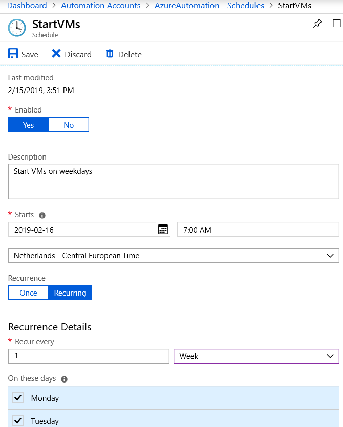The height and width of the screenshot is (427, 343).
Task: Click the Save disk icon
Action: coord(13,54)
